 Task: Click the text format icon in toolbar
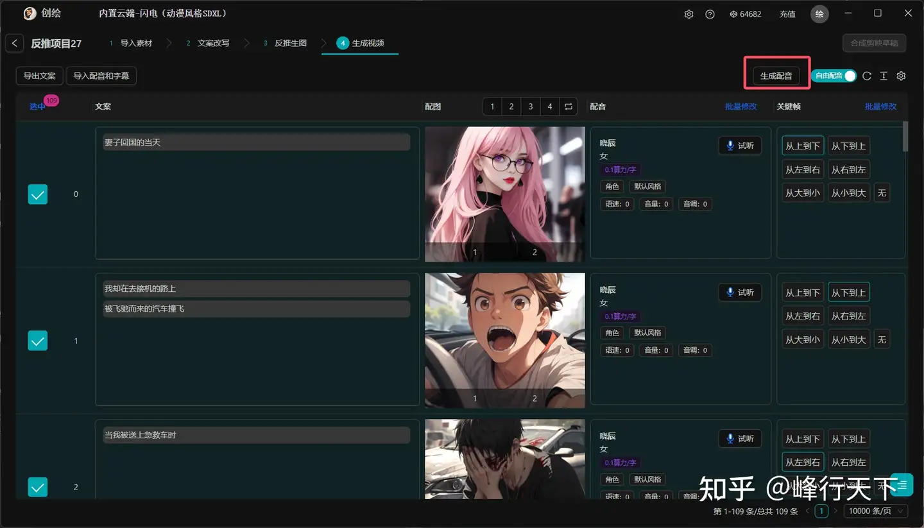pyautogui.click(x=884, y=76)
